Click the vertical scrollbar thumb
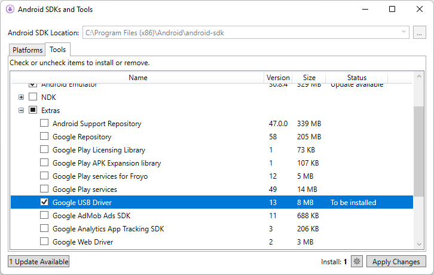 point(418,149)
